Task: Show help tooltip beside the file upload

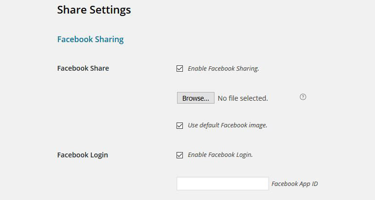Action: [303, 97]
